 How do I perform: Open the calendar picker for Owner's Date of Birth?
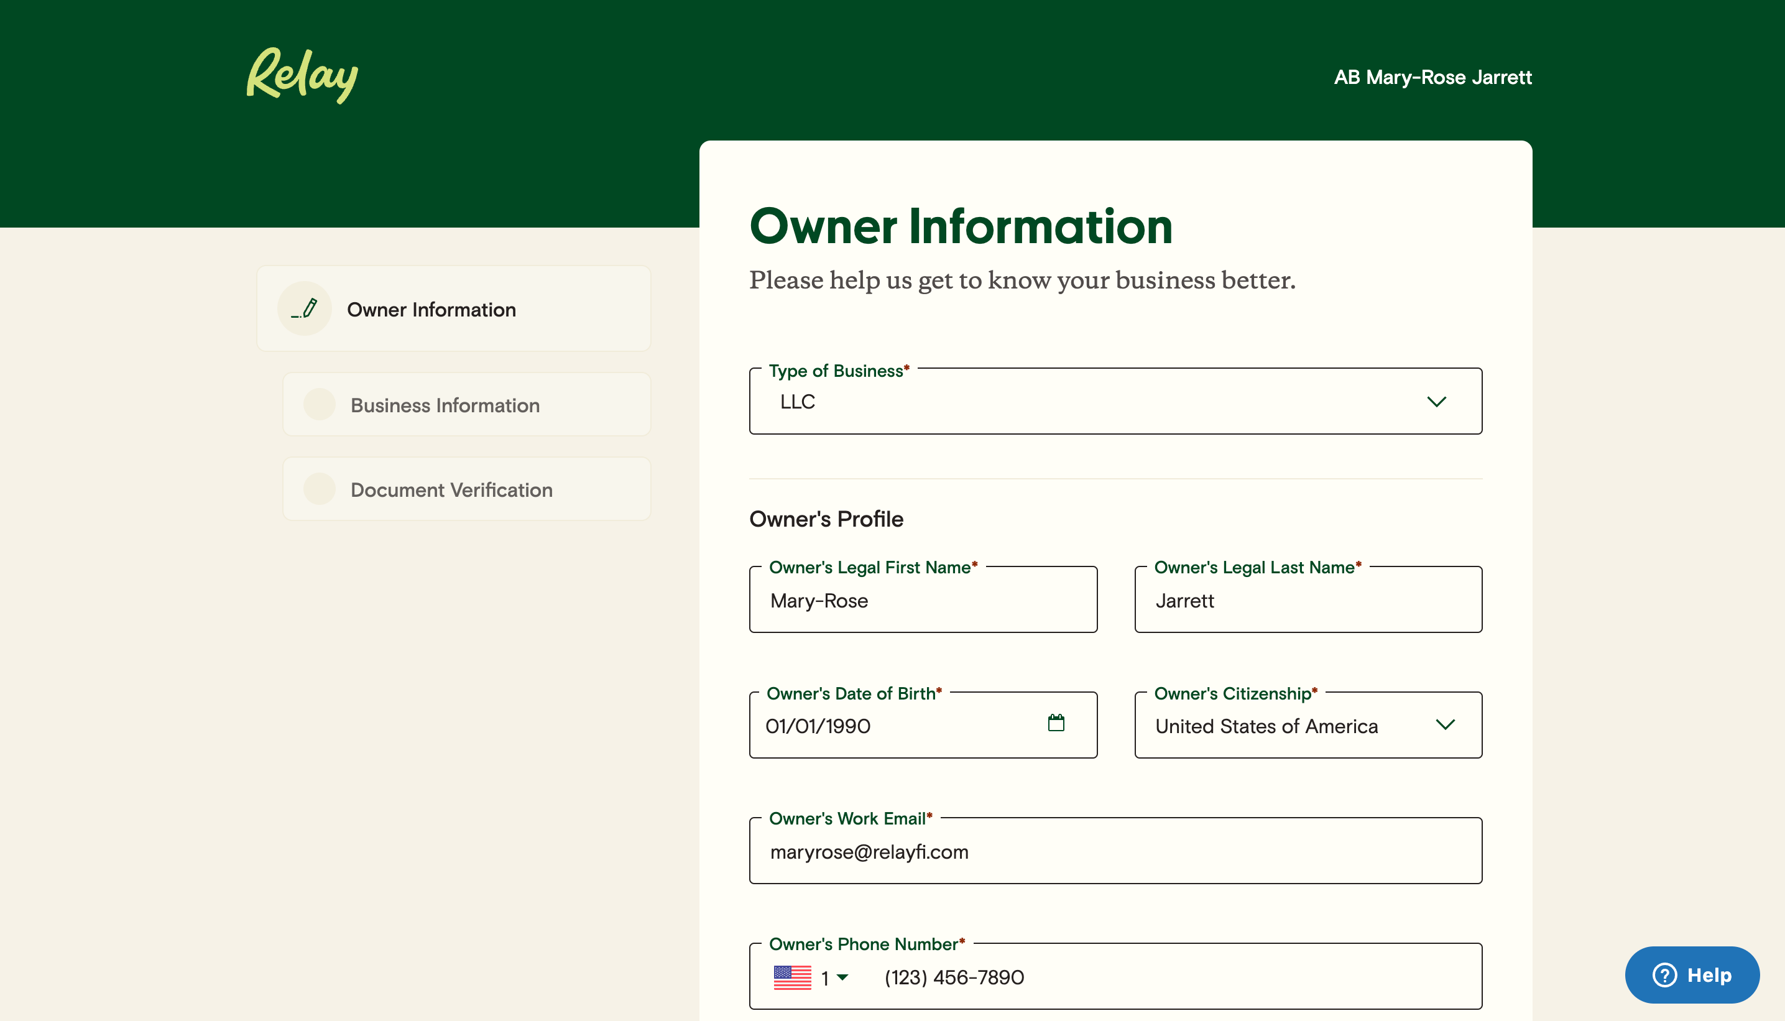pyautogui.click(x=1057, y=723)
